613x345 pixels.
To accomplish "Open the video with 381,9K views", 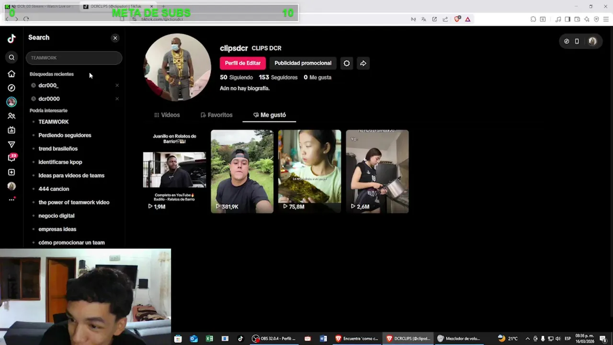I will click(242, 172).
